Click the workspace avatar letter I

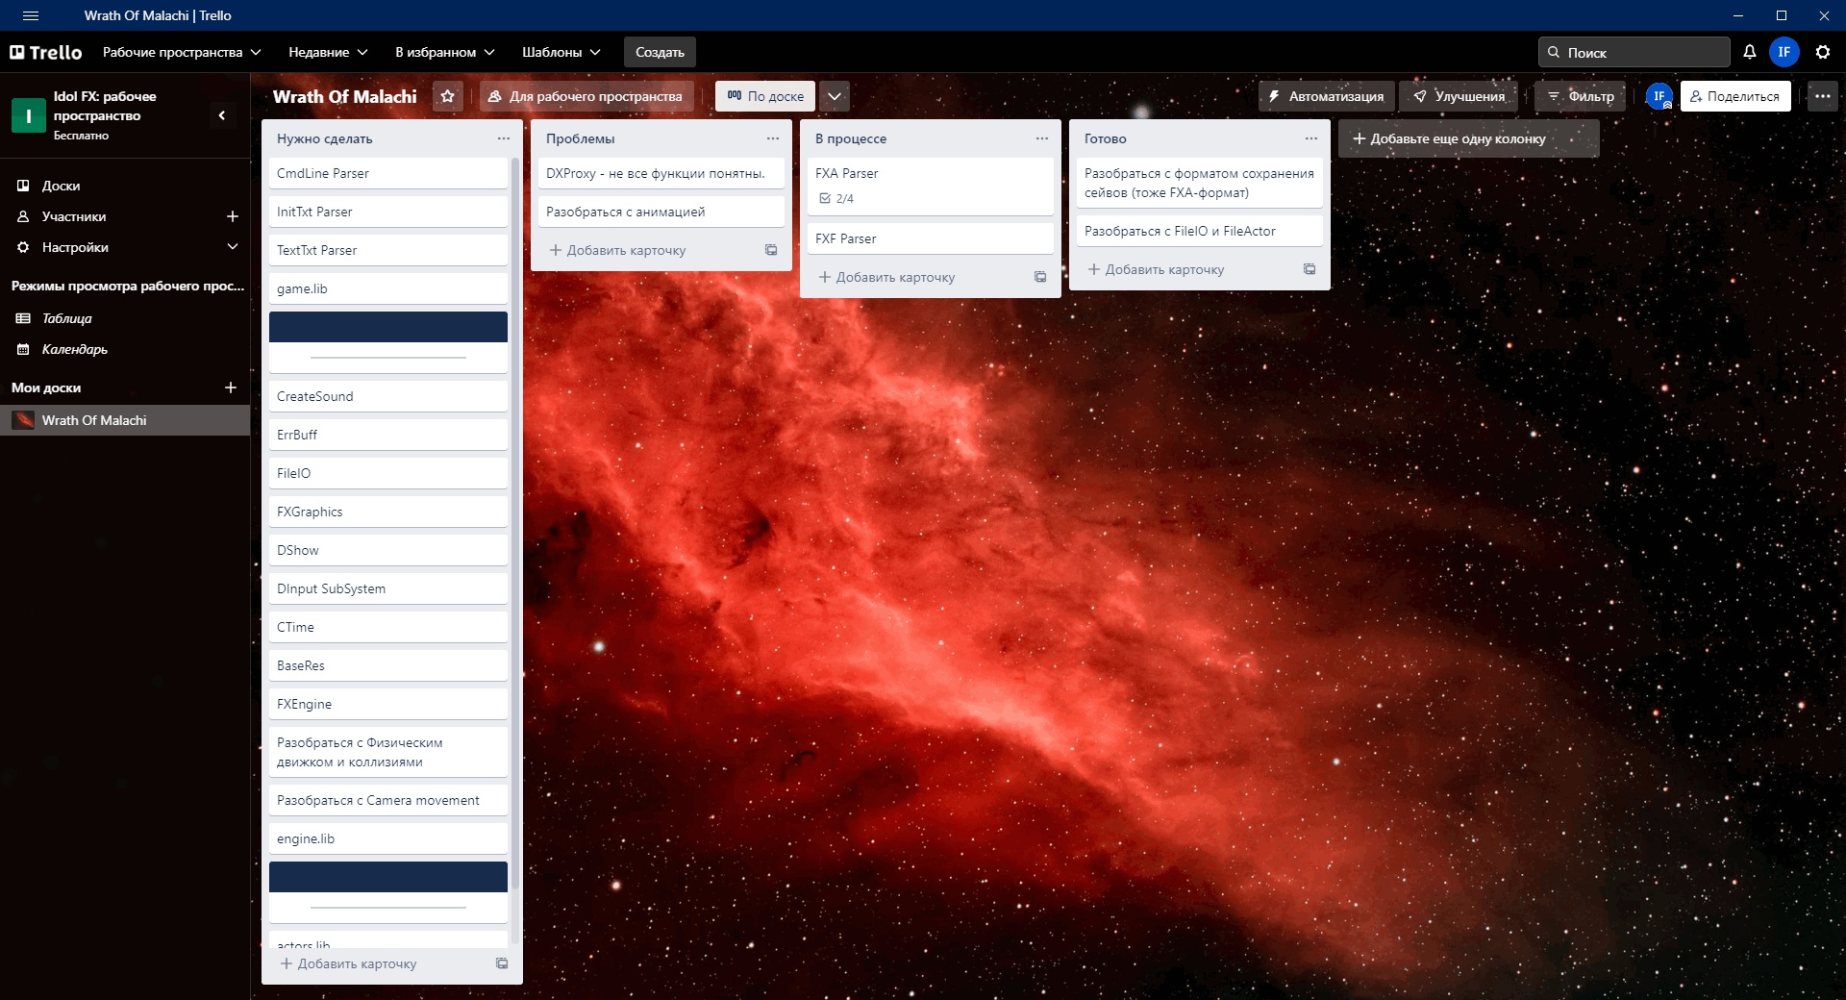[x=29, y=115]
